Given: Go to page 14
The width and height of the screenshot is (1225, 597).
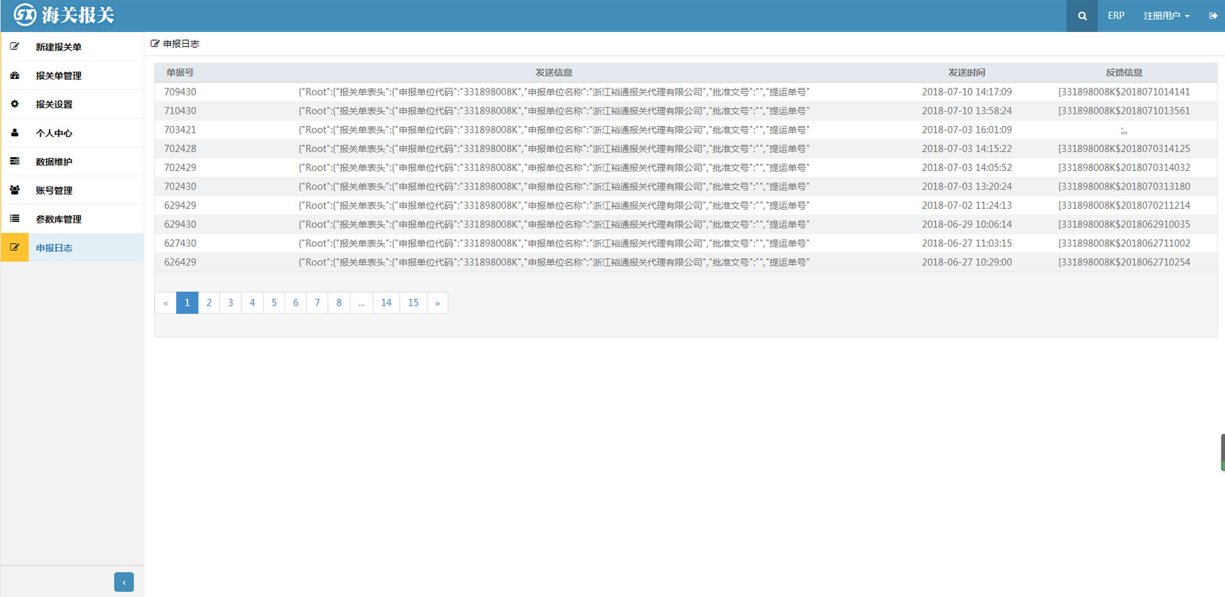Looking at the screenshot, I should click(x=386, y=303).
